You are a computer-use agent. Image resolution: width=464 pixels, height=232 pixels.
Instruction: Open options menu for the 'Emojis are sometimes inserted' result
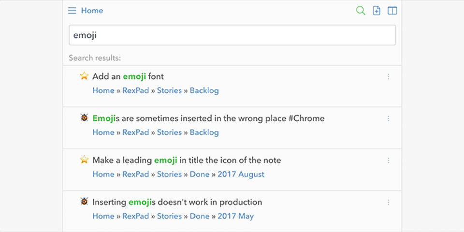coord(389,118)
